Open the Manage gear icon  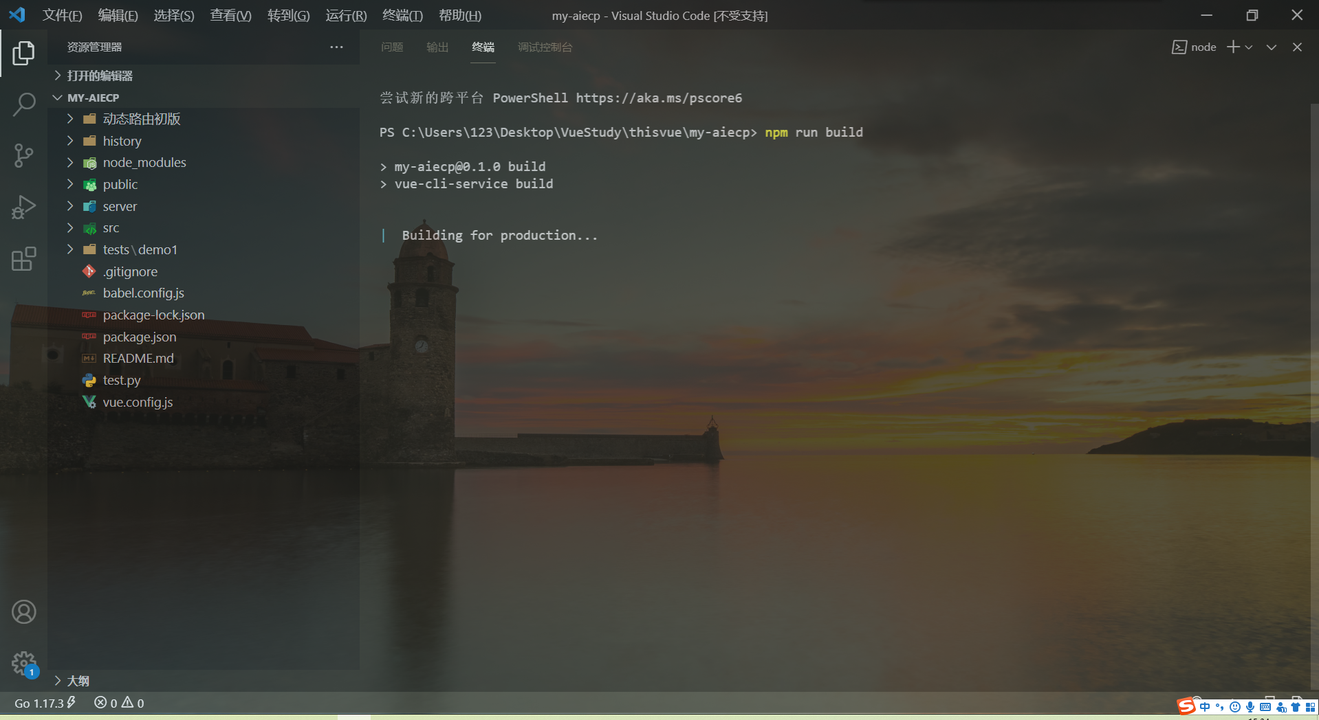coord(24,664)
